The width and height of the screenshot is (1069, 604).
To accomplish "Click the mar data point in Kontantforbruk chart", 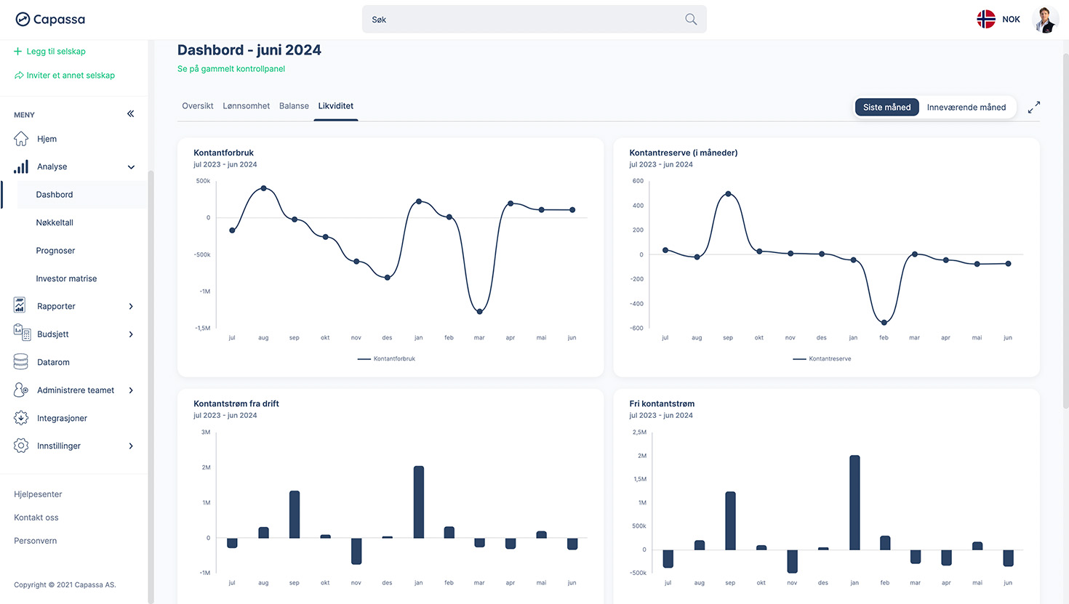I will 480,312.
